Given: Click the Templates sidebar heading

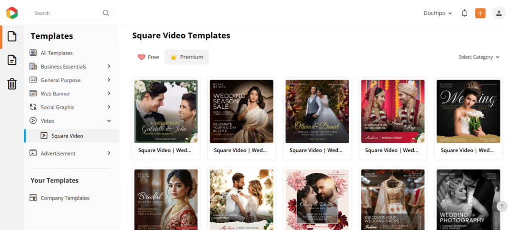Looking at the screenshot, I should click(x=52, y=36).
